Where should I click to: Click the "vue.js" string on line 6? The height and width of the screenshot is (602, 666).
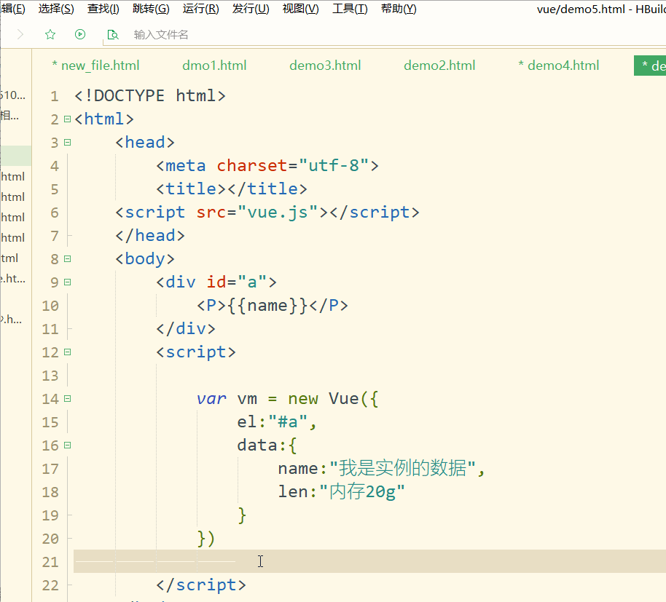(278, 212)
